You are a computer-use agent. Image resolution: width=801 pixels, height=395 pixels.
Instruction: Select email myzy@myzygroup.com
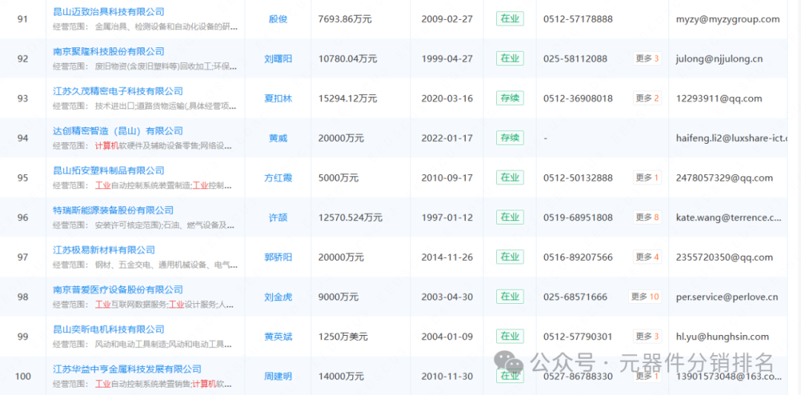[728, 19]
